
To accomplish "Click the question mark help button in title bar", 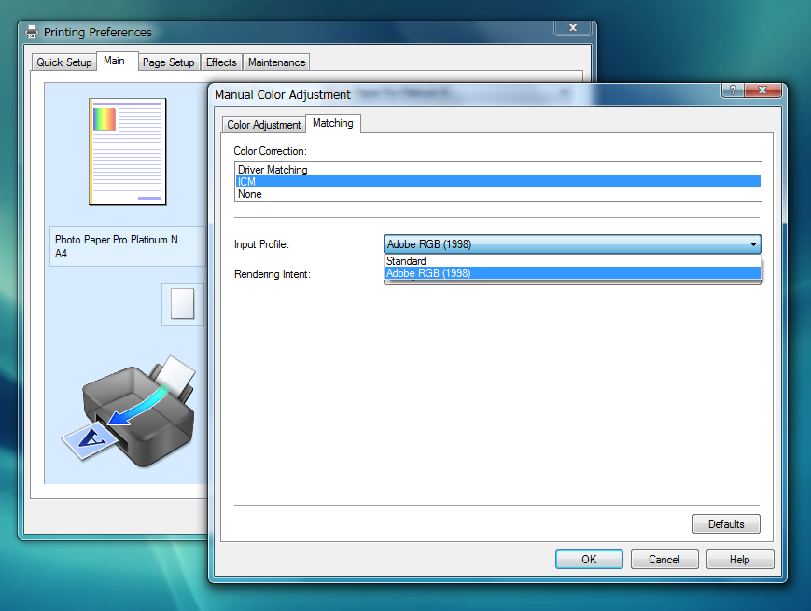I will [x=734, y=90].
